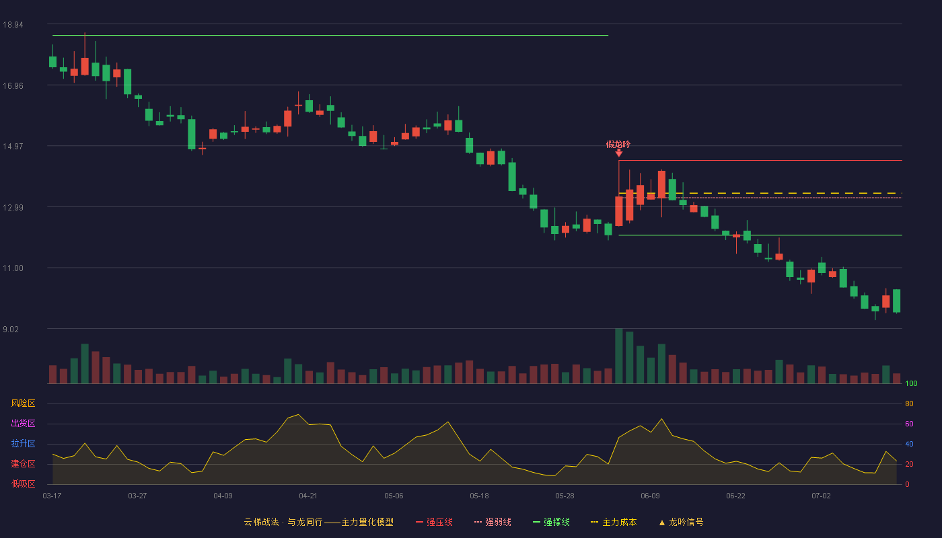Click the 03-27 date label

click(137, 496)
